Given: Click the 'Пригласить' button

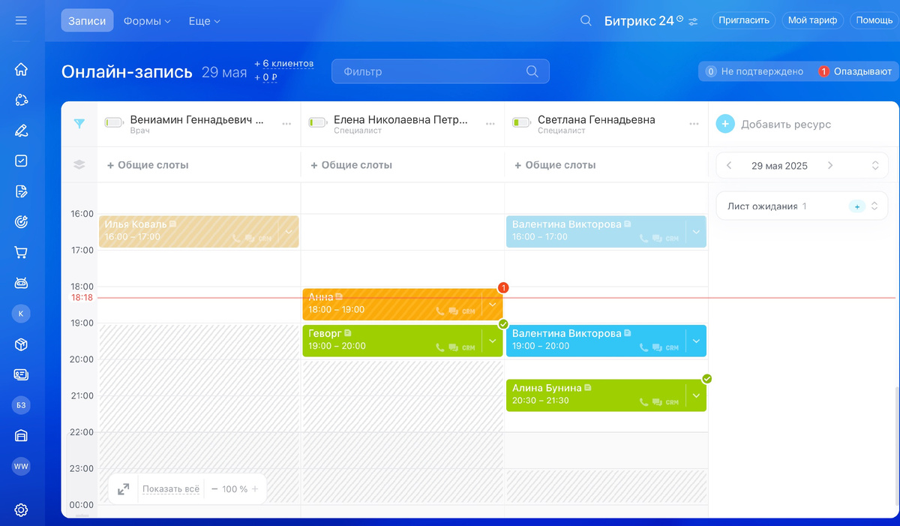Looking at the screenshot, I should click(743, 20).
